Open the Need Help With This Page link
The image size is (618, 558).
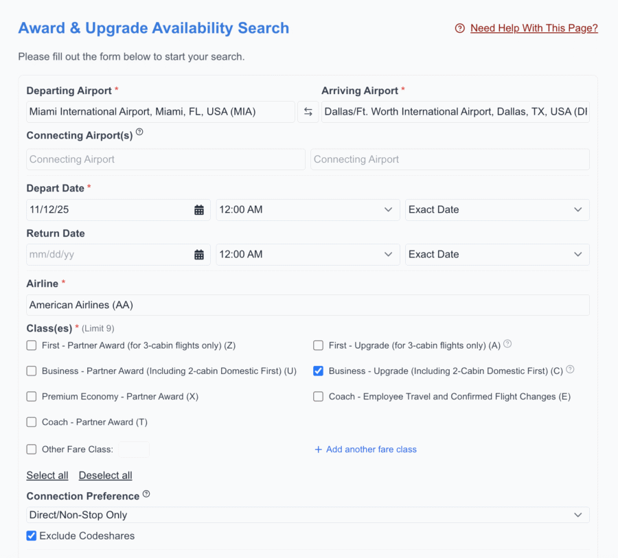pos(534,28)
